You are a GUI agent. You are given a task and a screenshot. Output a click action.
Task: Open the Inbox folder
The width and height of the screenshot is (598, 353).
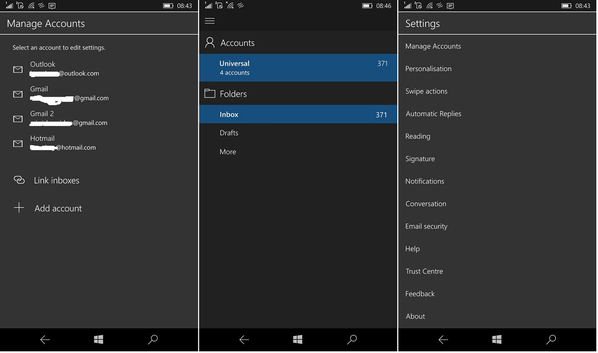tap(298, 114)
